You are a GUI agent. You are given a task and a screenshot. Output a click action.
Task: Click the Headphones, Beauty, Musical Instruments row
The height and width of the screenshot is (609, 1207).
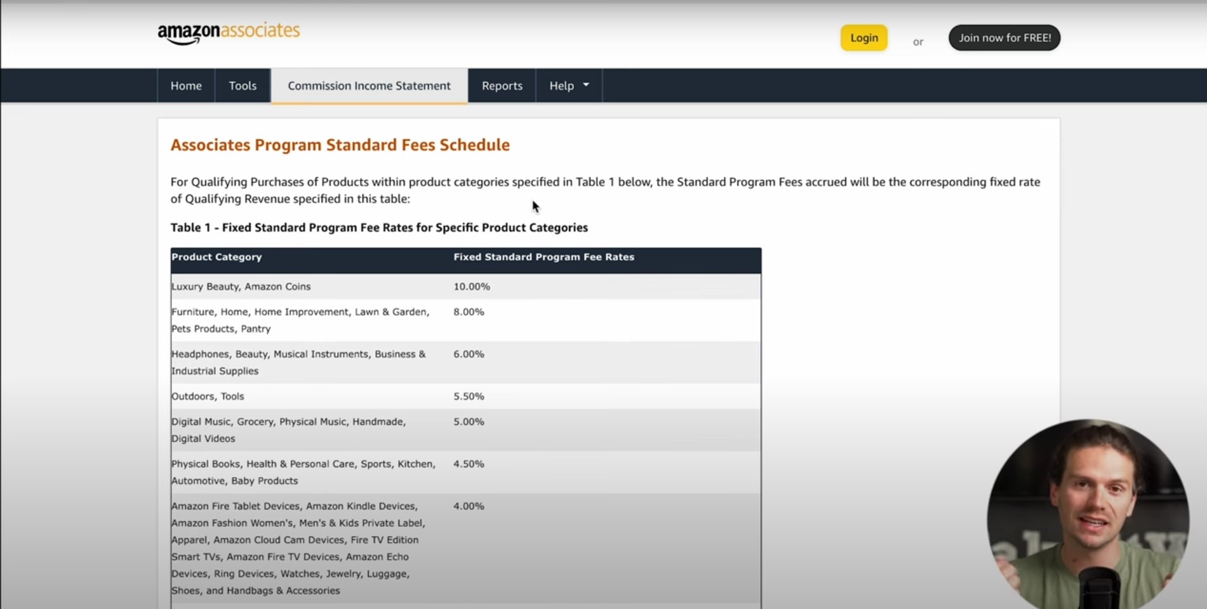point(466,363)
